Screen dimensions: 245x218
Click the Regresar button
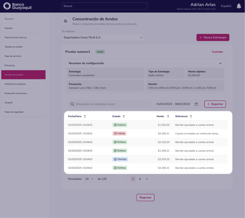click(146, 197)
